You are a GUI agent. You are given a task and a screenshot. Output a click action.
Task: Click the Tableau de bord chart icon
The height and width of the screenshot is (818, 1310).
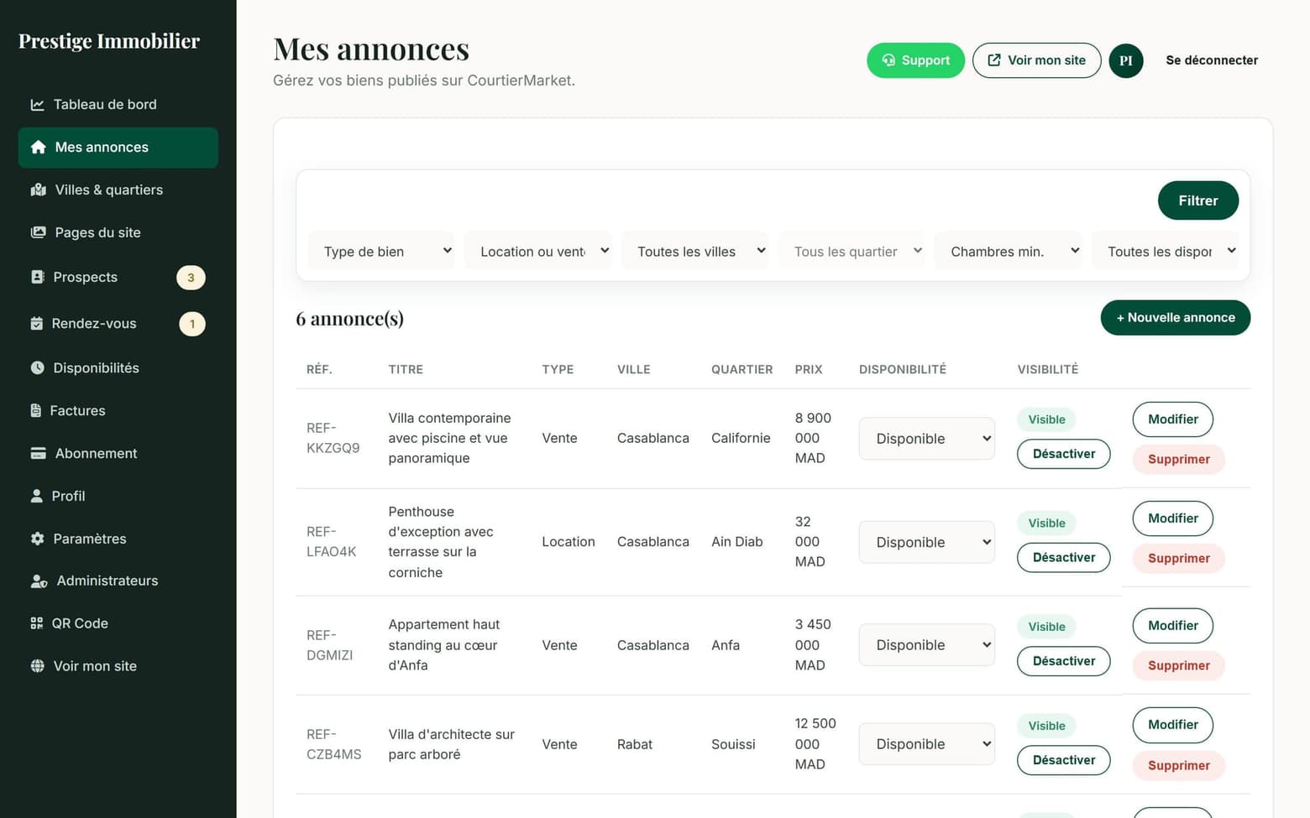(37, 105)
